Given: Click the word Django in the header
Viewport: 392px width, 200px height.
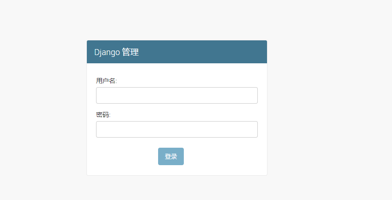Looking at the screenshot, I should [x=107, y=52].
